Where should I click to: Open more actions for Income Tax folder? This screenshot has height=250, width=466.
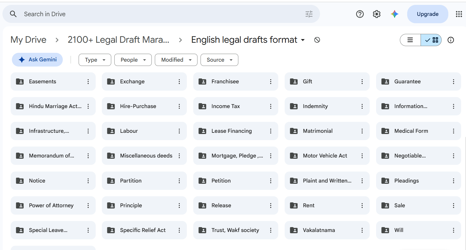[x=271, y=106]
